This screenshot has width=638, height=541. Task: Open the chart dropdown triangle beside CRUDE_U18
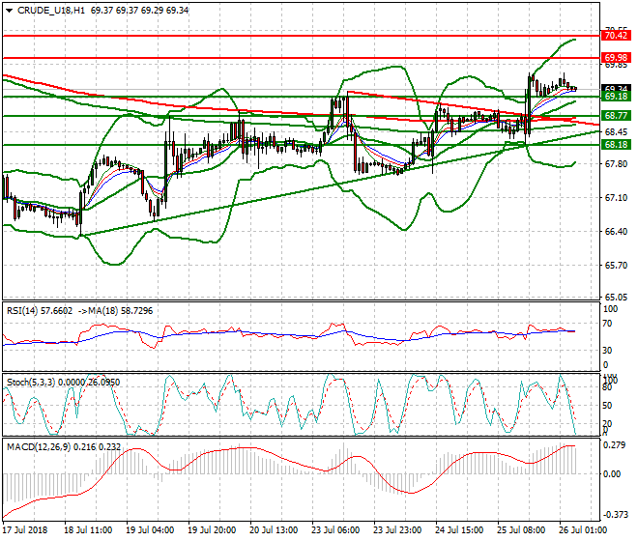pyautogui.click(x=10, y=11)
